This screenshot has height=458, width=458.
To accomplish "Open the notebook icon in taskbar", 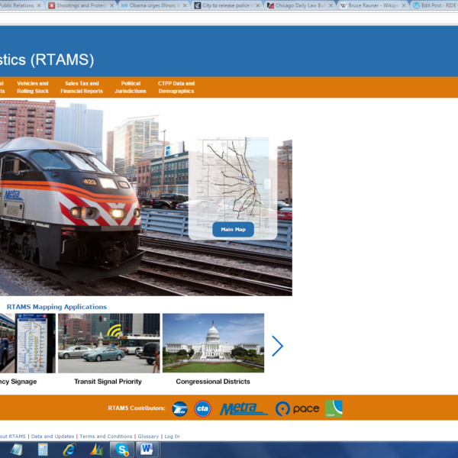I will tap(16, 450).
